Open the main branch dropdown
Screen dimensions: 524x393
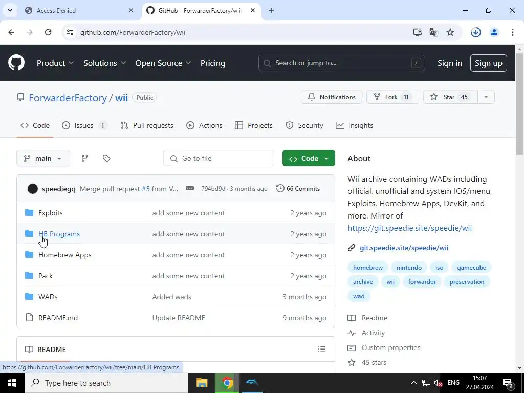43,158
